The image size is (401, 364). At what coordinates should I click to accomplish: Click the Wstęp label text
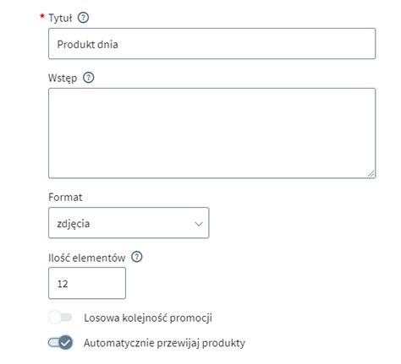(63, 78)
